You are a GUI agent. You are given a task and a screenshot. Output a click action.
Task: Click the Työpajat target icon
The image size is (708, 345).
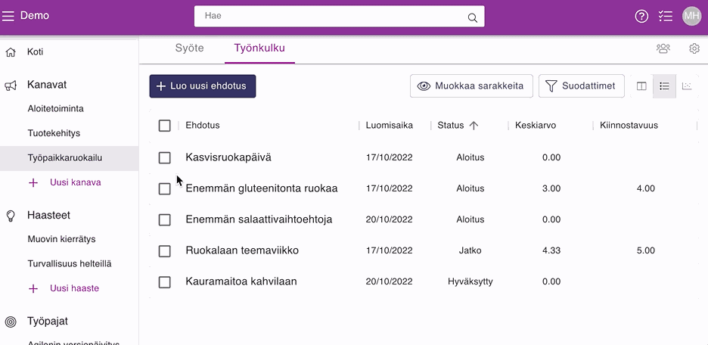click(x=11, y=322)
